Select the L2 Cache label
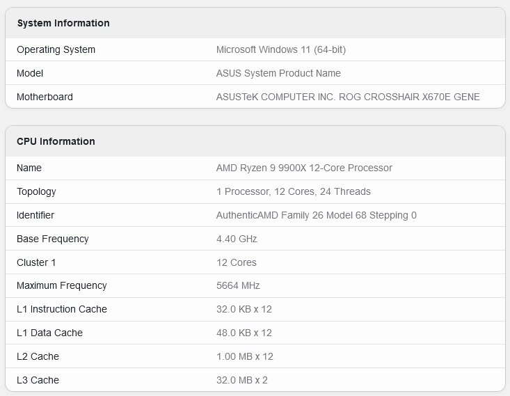This screenshot has width=510, height=396. pos(38,356)
